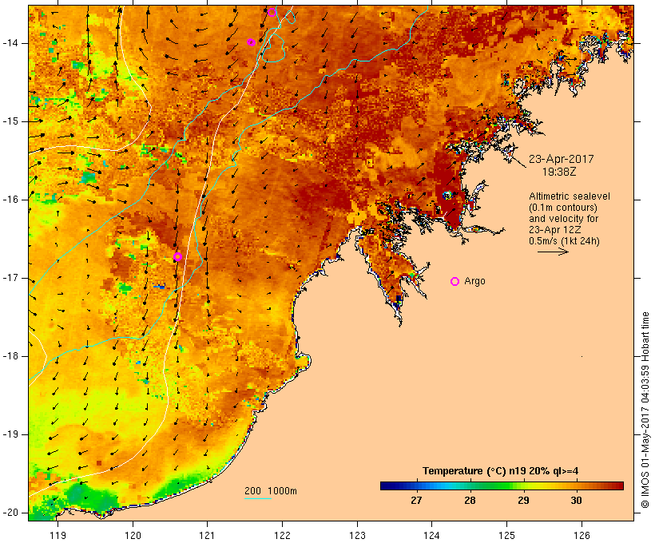The height and width of the screenshot is (543, 655).
Task: Click the yellow part of the color bar at 29
Action: [523, 486]
